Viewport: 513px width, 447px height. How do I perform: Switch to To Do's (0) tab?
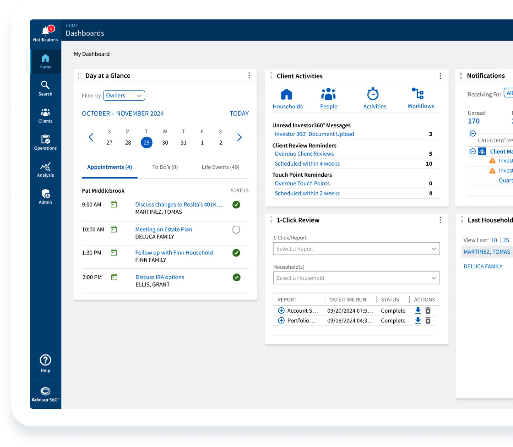tap(165, 167)
